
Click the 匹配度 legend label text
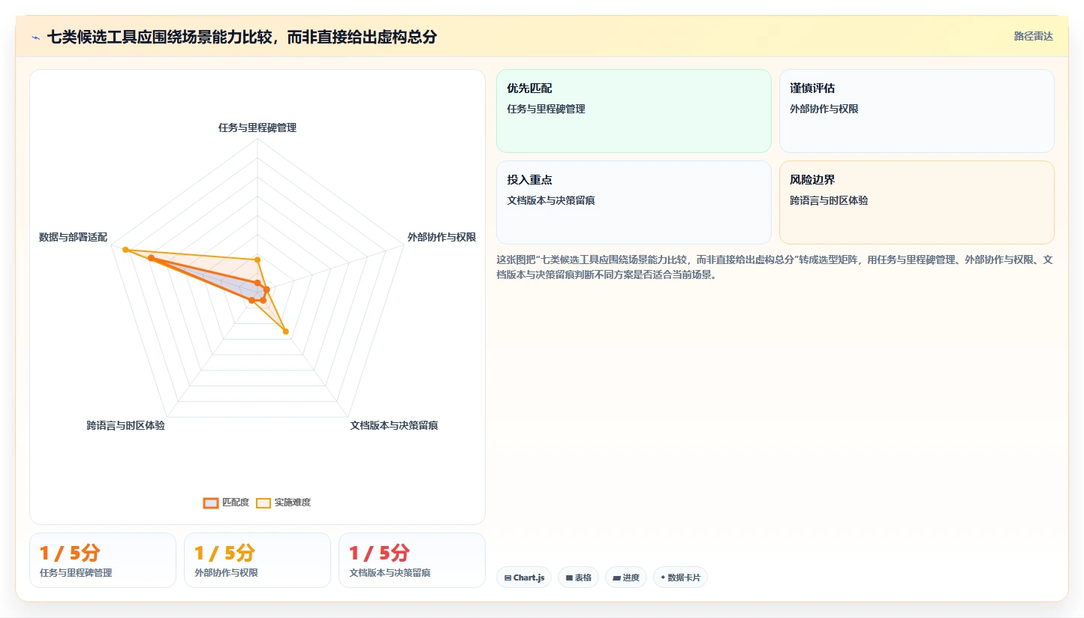(x=236, y=502)
